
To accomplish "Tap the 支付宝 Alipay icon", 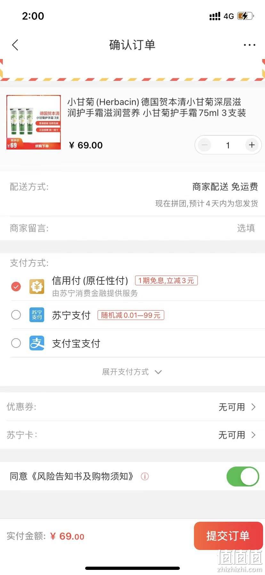I will [x=37, y=343].
